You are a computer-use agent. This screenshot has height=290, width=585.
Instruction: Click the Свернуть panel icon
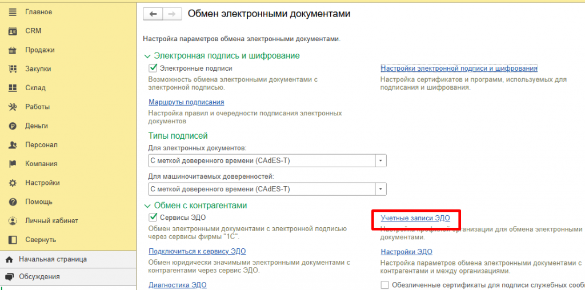pos(13,240)
